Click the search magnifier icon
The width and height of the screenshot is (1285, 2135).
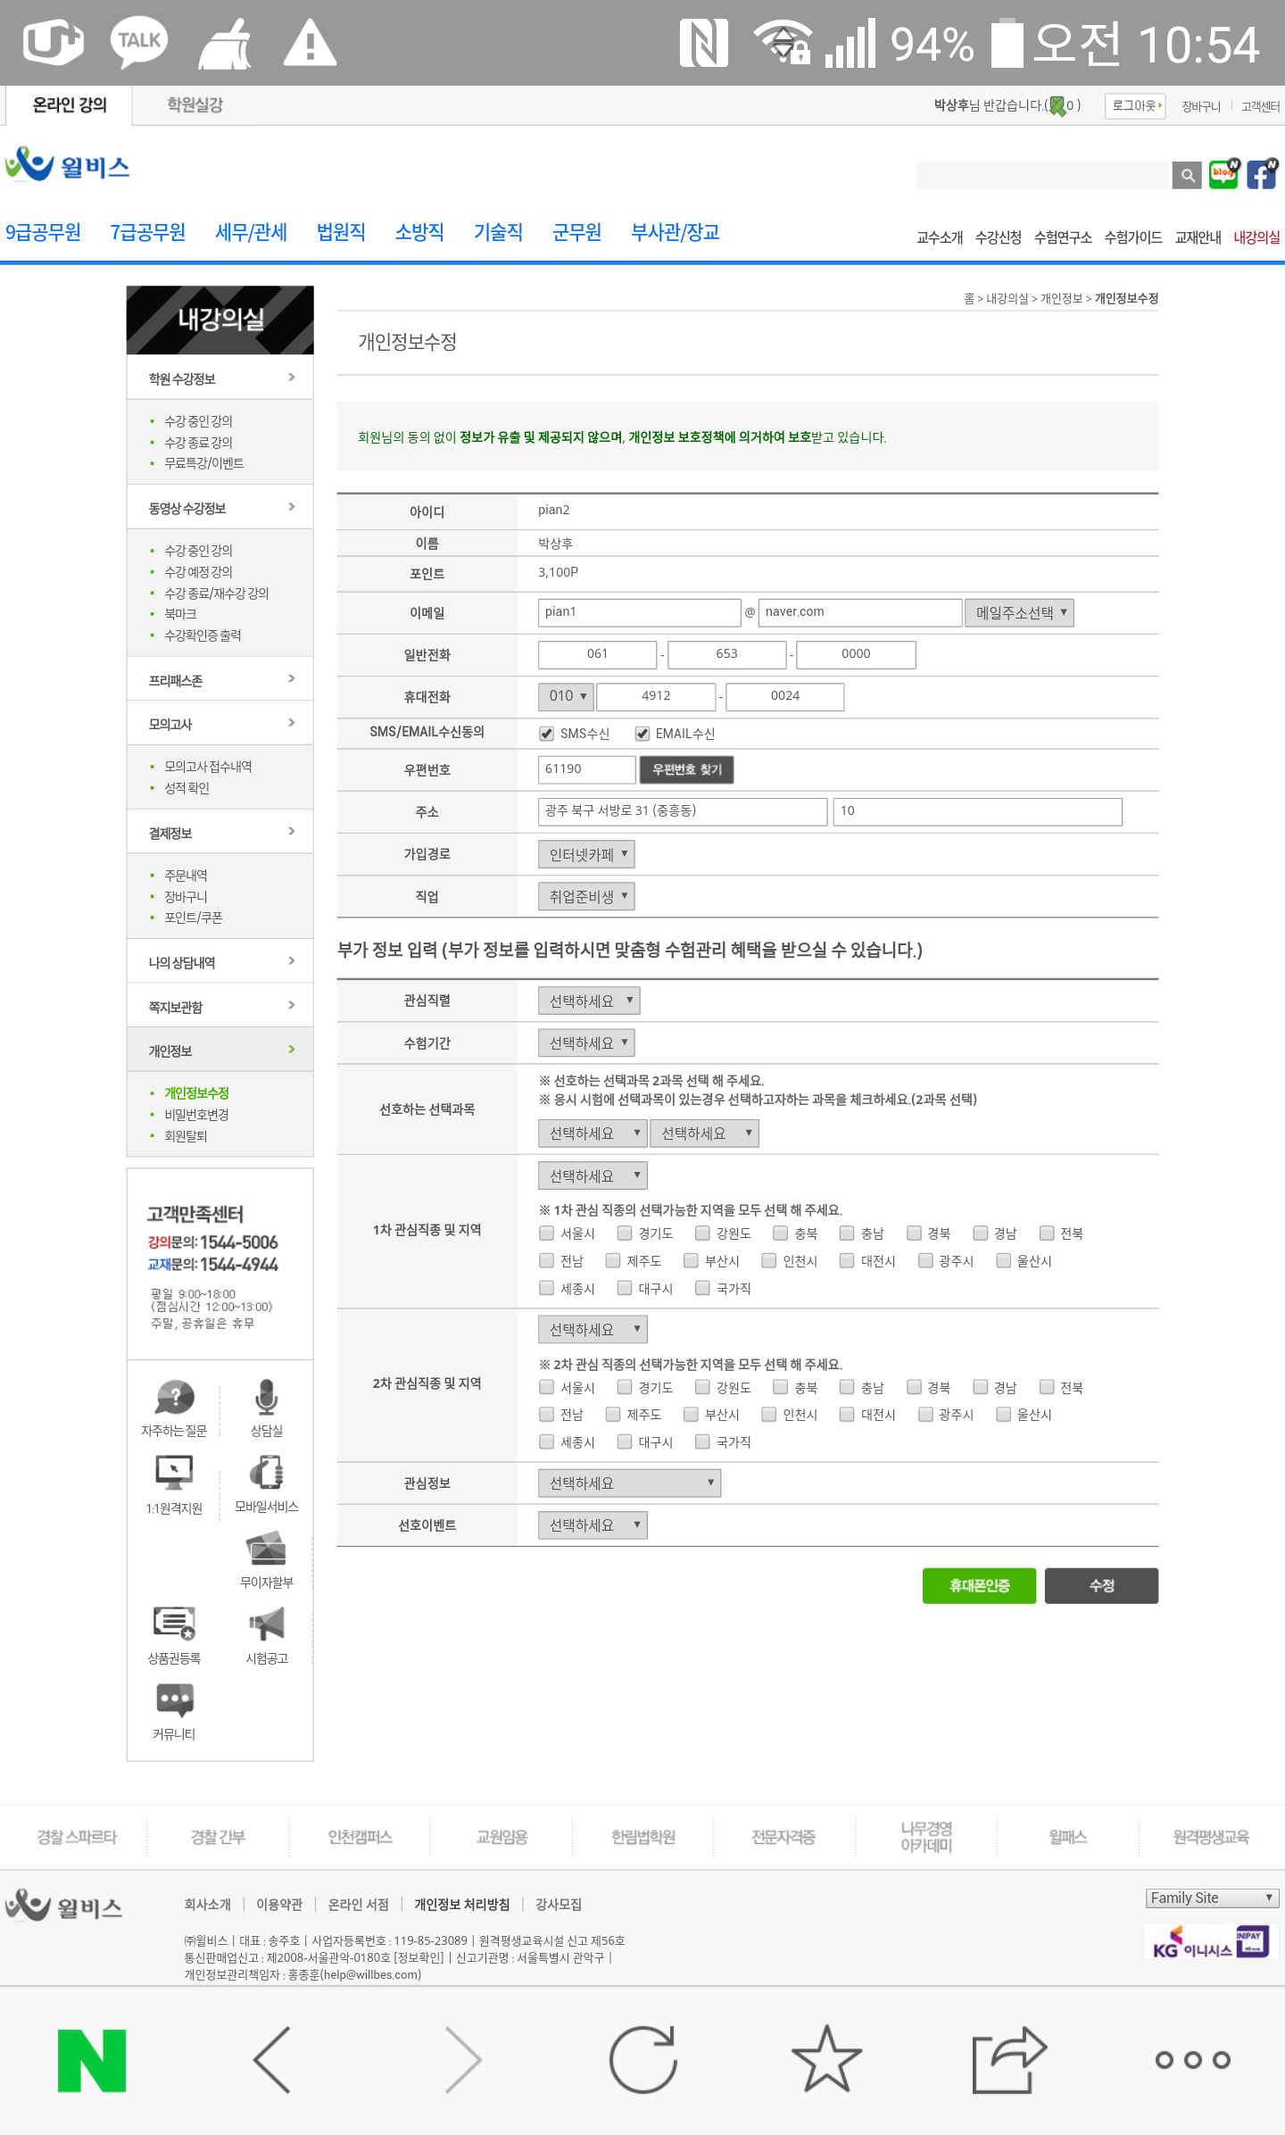(1187, 175)
